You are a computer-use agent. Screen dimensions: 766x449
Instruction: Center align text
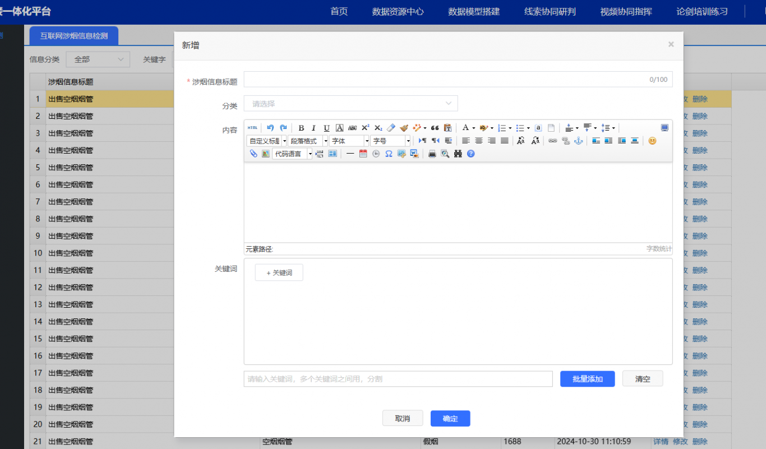click(479, 141)
